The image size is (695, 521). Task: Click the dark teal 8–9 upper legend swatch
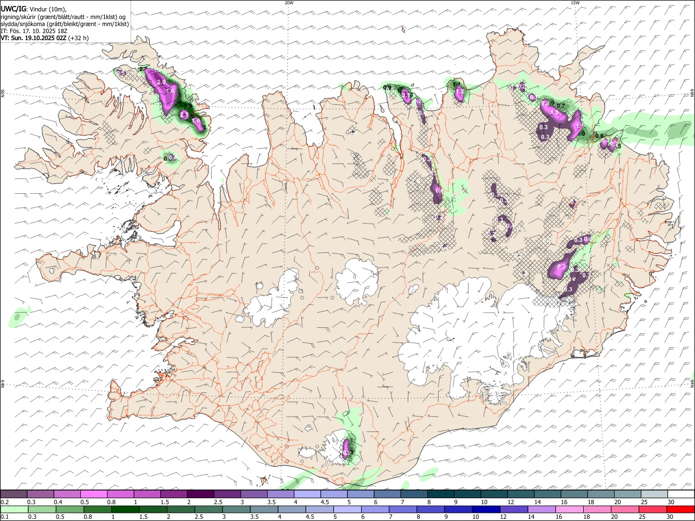pos(441,494)
